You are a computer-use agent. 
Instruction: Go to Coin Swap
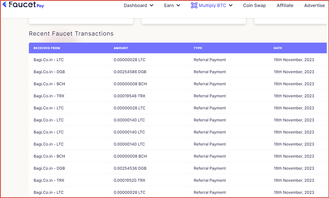point(254,5)
